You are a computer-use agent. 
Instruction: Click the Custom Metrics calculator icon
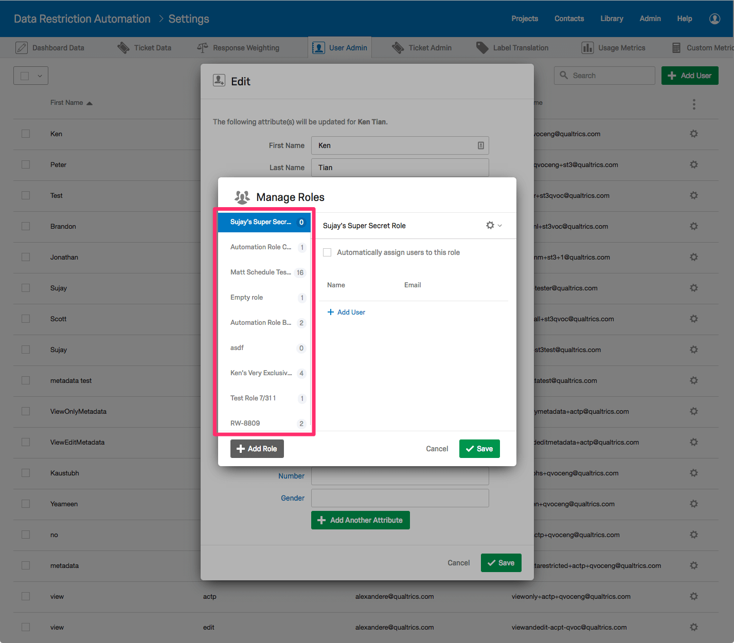[x=676, y=48]
